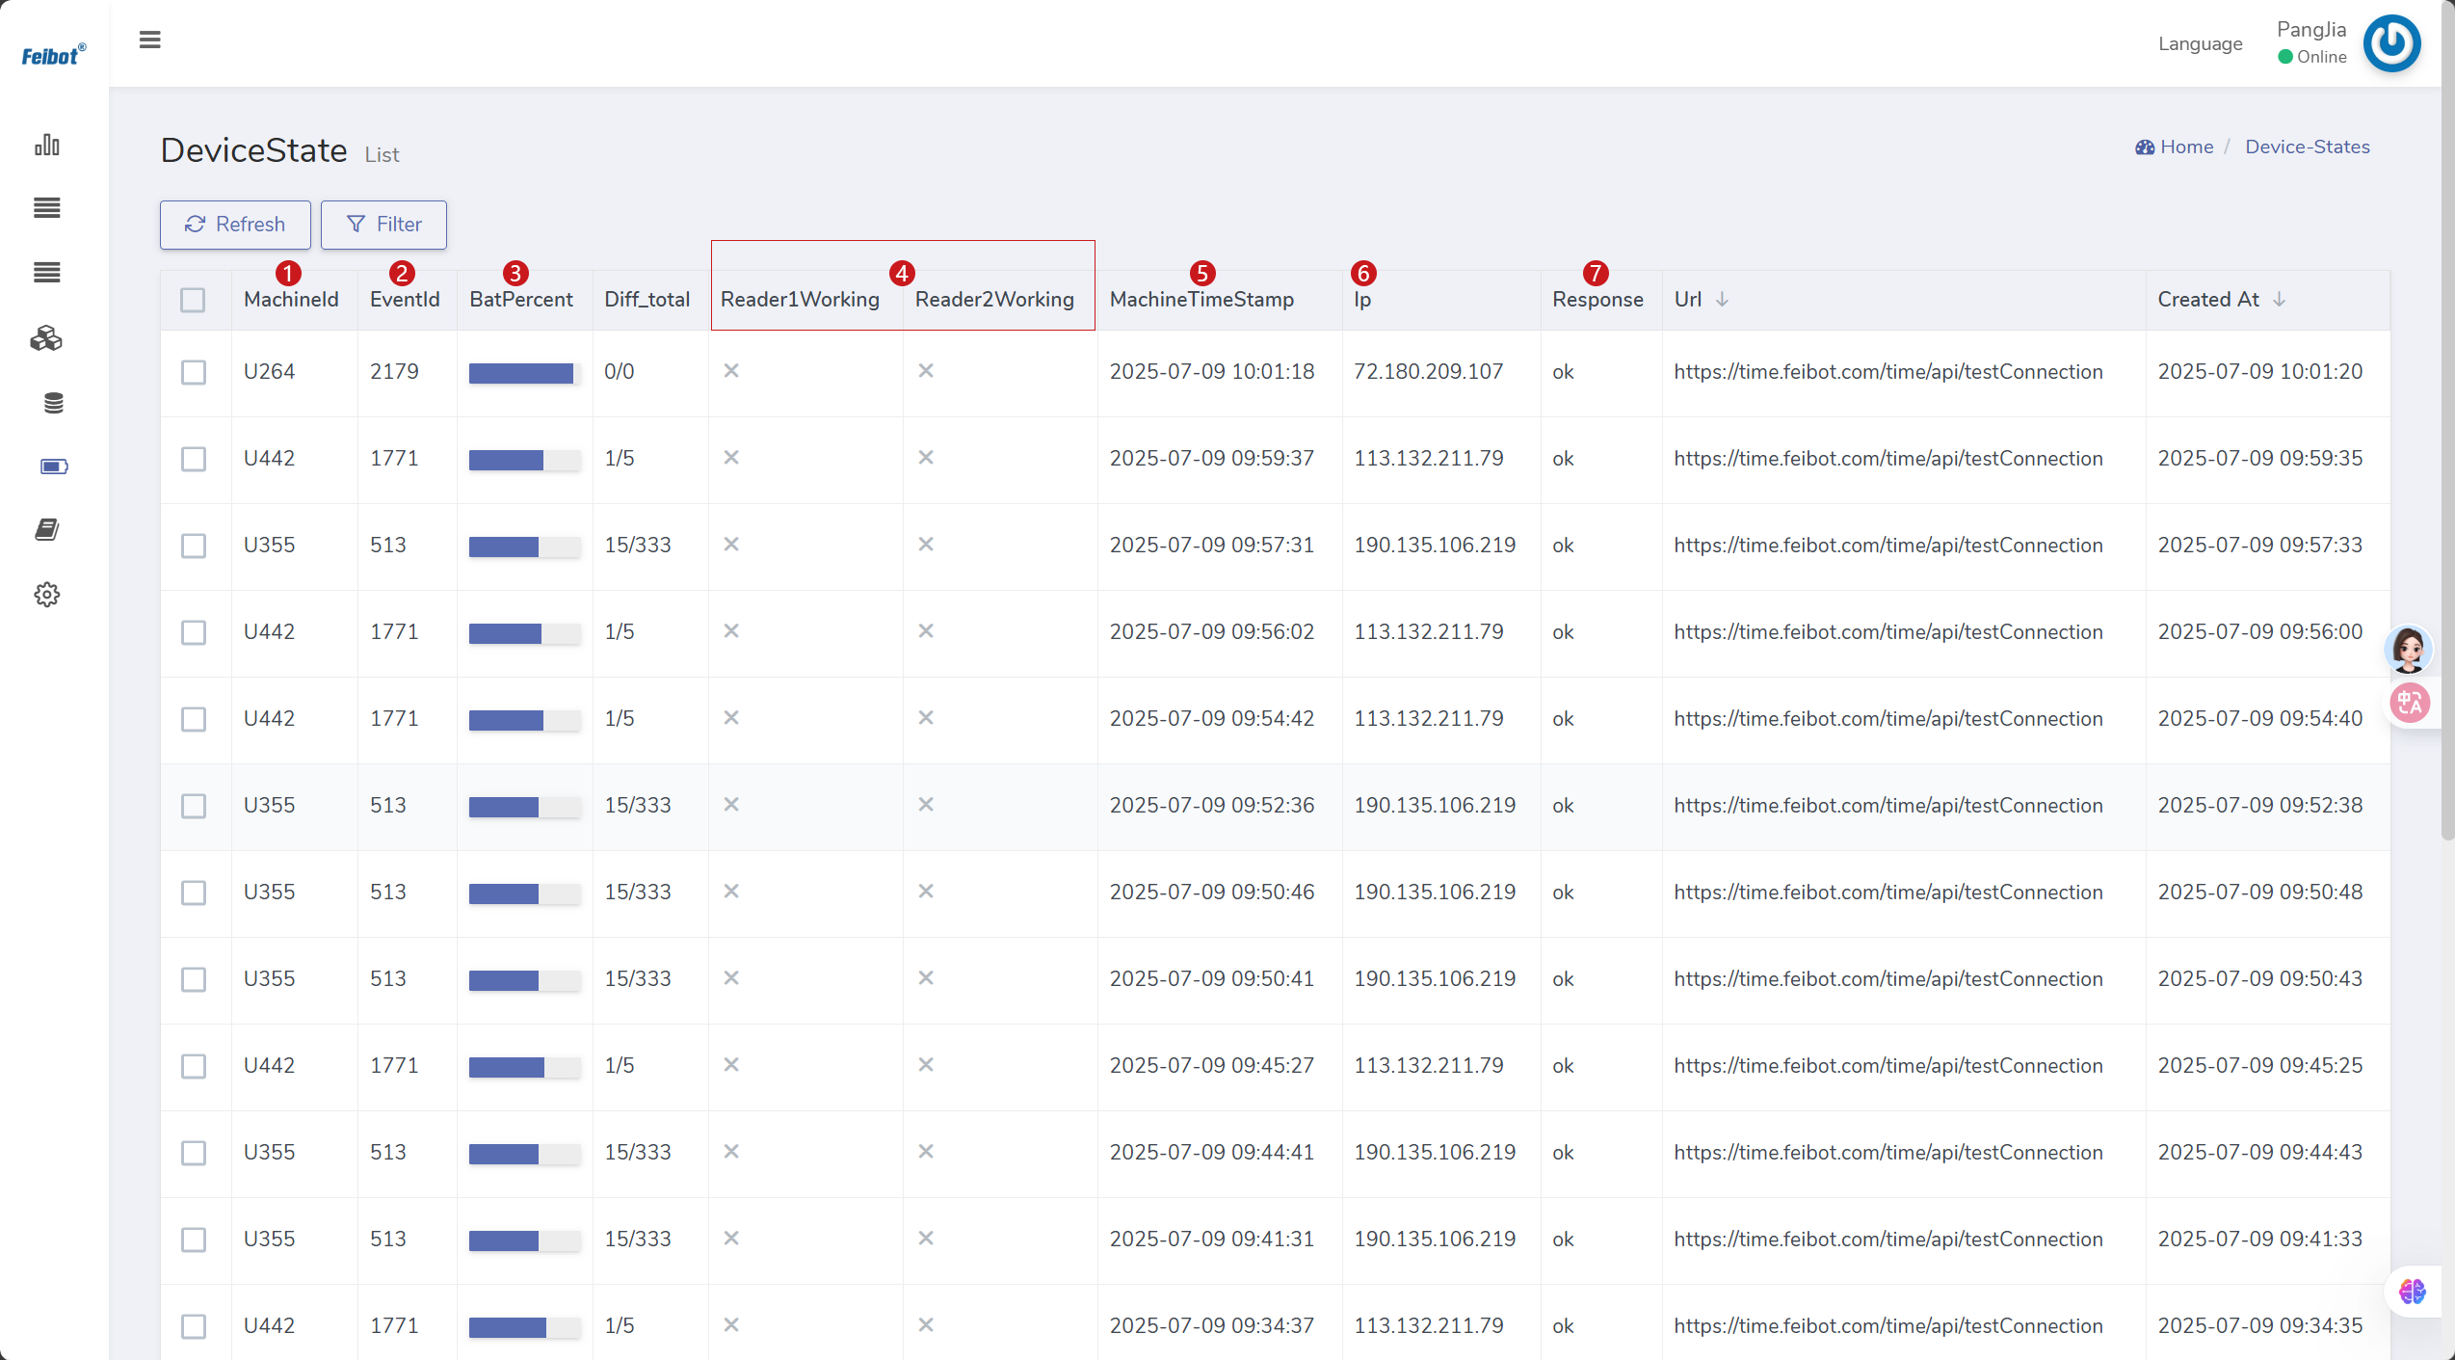Screen dimensions: 2455x1360
Task: Click machine timestamp 2025-07-09 09:41:31
Action: point(1212,1239)
